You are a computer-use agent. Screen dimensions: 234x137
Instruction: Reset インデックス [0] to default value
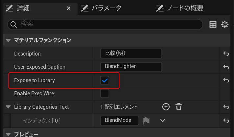pos(226,120)
